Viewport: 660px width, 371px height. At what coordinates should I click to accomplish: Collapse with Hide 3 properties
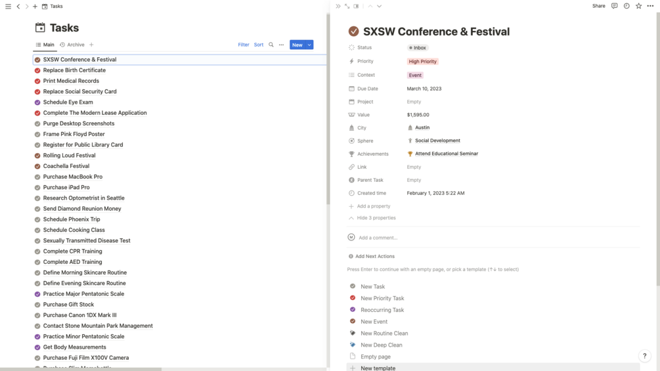(376, 218)
